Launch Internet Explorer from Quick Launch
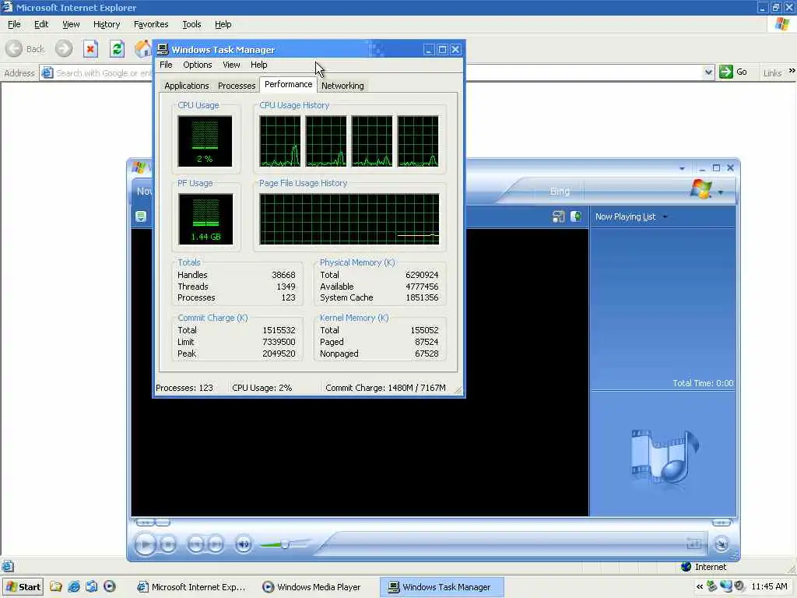Viewport: 797px width, 598px height. 74,586
